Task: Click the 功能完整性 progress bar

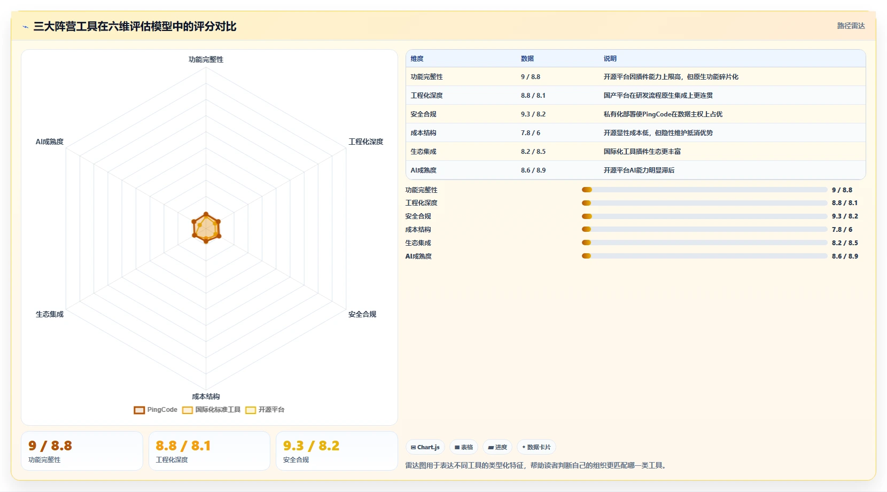Action: [704, 190]
